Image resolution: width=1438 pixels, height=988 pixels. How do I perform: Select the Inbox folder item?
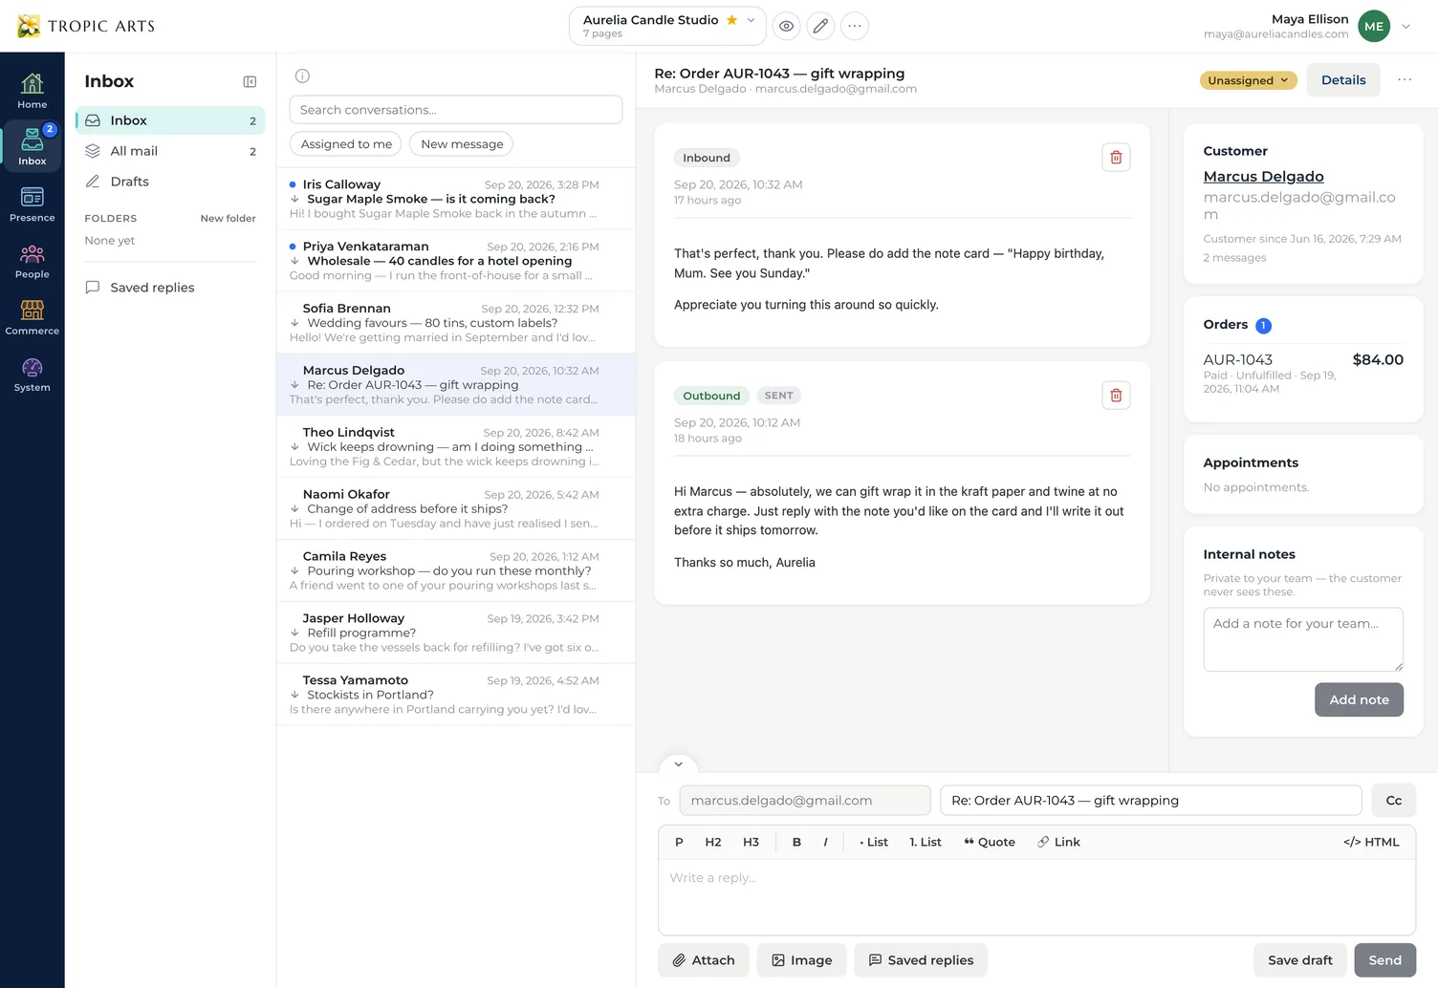point(170,120)
